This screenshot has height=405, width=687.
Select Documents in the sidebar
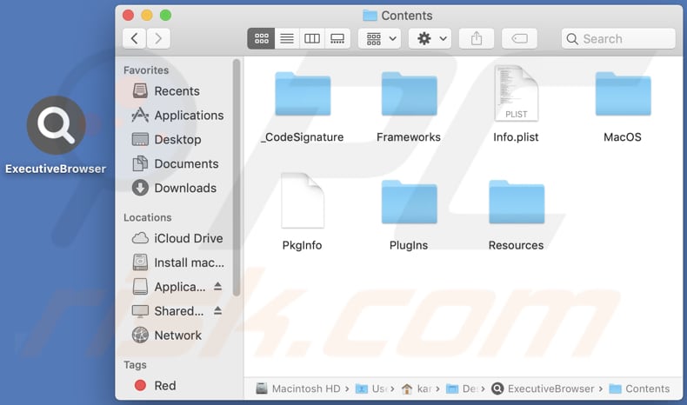(x=176, y=163)
